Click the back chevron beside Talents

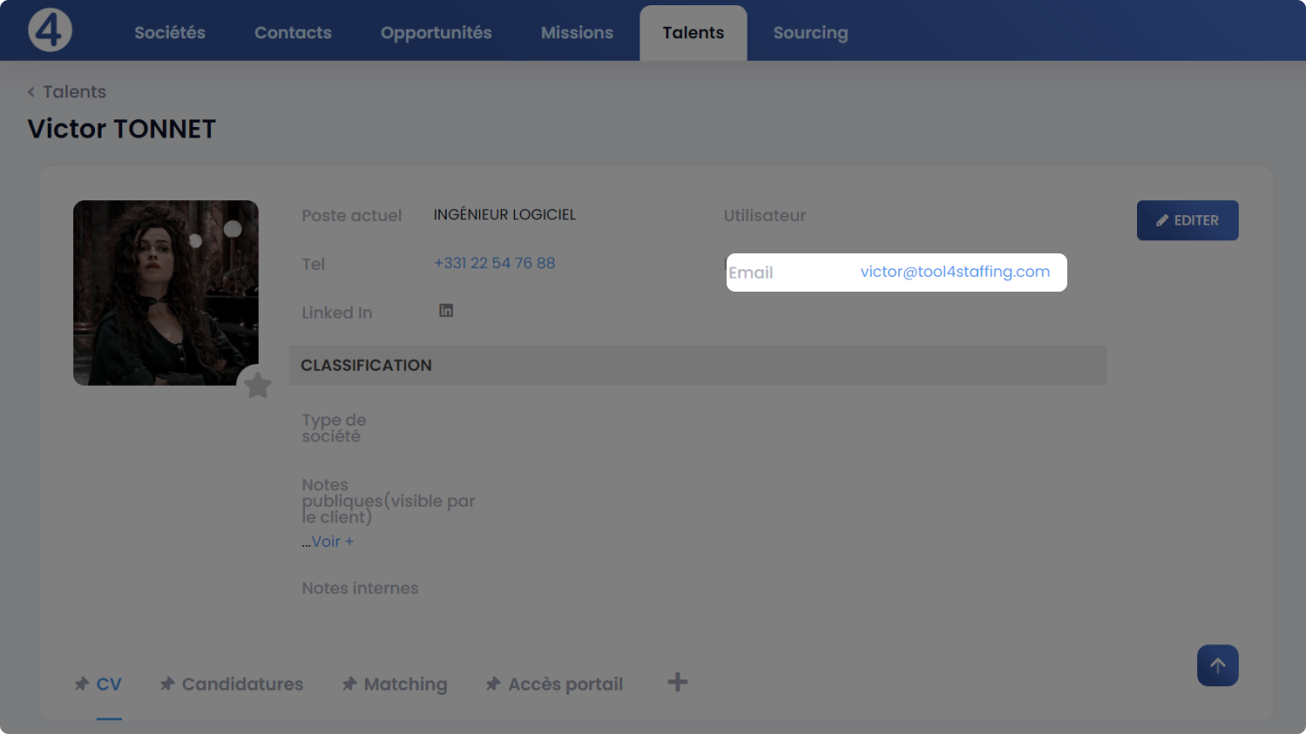tap(31, 92)
